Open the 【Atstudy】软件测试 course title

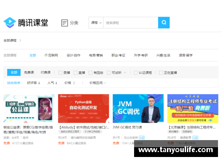click(x=83, y=127)
